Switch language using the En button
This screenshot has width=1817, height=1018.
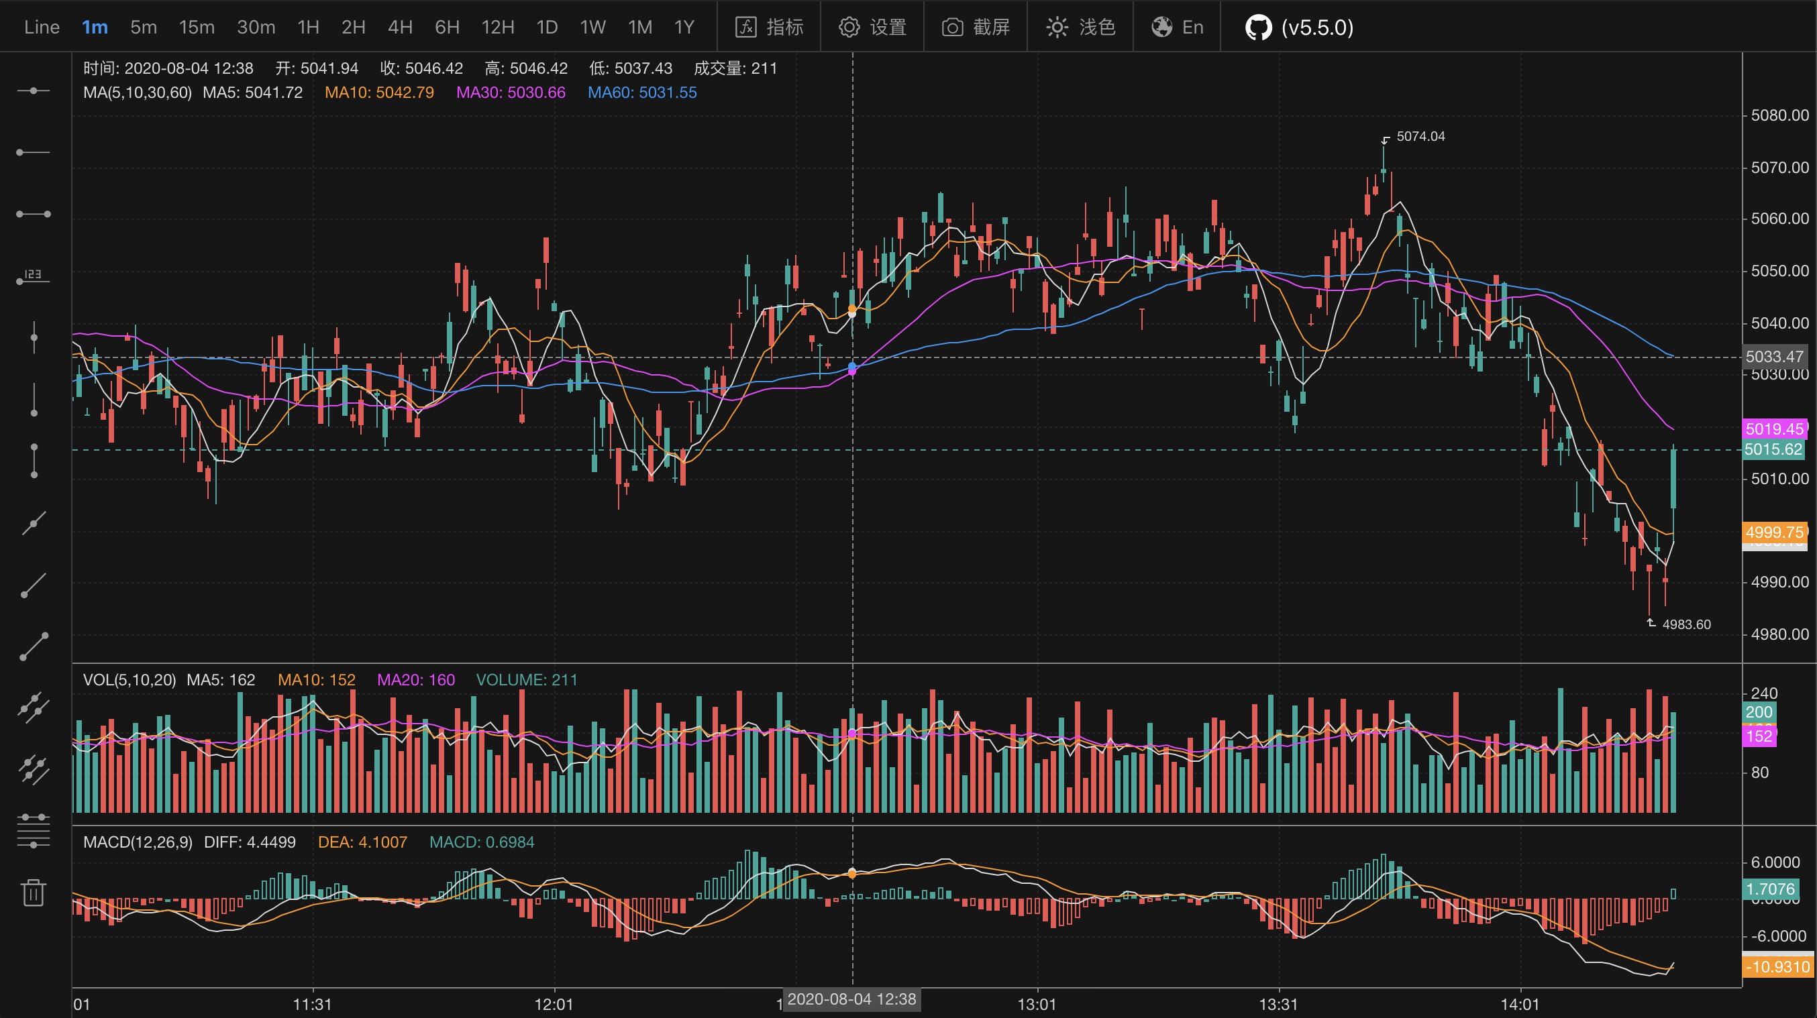1178,27
